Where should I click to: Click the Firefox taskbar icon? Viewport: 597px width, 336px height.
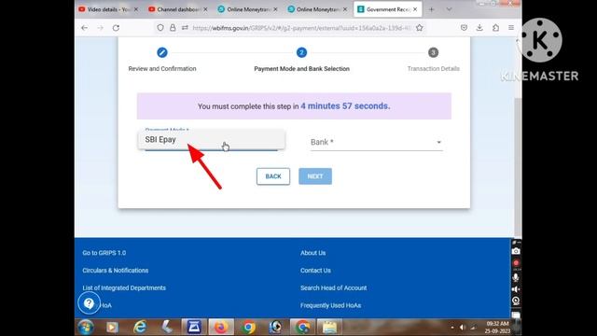point(221,328)
